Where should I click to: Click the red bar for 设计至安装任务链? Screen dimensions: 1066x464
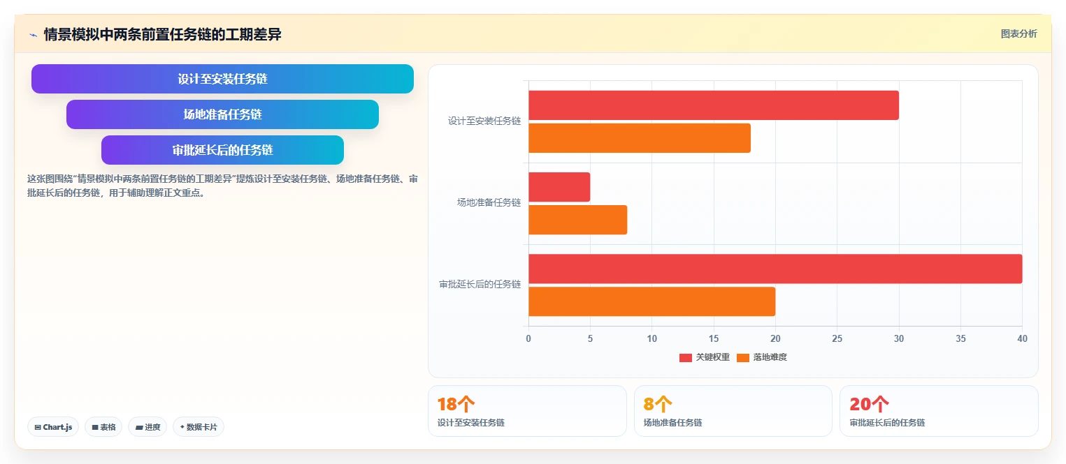tap(714, 105)
